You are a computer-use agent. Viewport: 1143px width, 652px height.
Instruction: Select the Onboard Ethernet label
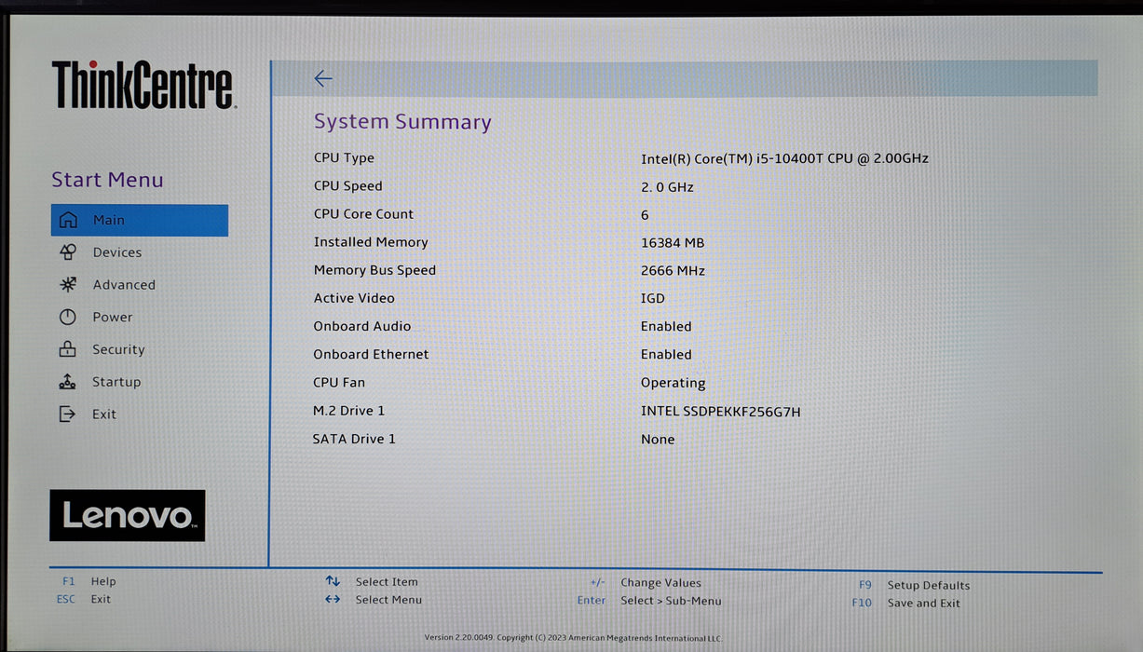point(371,354)
